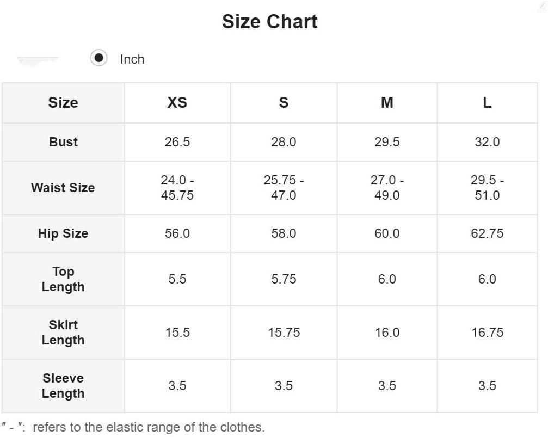
Task: Select the S size column header
Action: pos(284,102)
